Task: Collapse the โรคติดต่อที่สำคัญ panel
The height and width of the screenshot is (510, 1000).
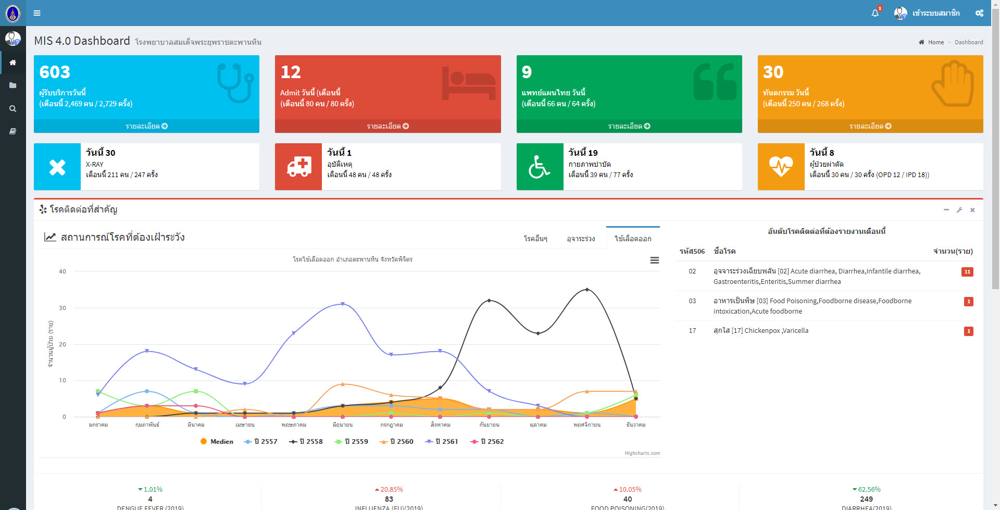Action: coord(946,210)
